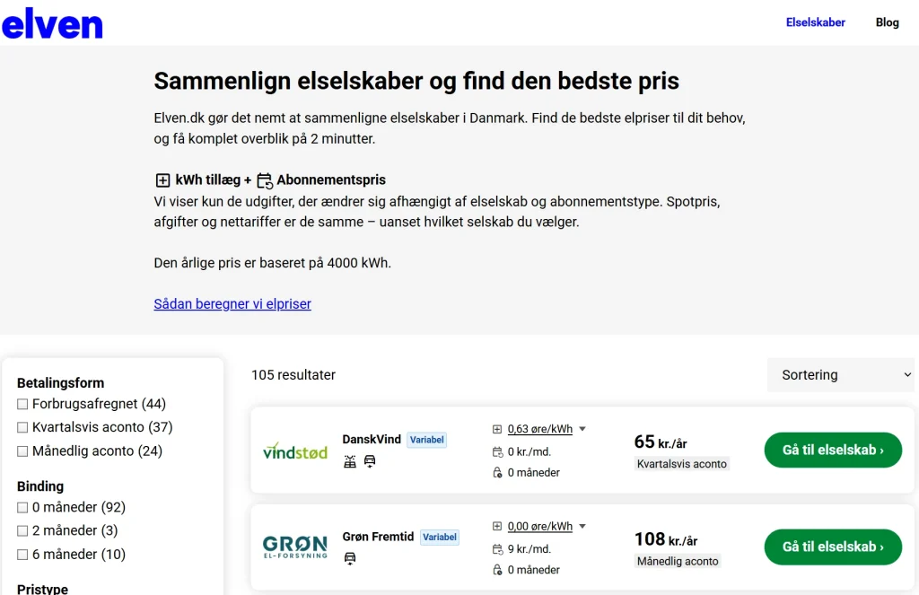Image resolution: width=919 pixels, height=595 pixels.
Task: Open the Elselskaber navigation item
Action: [x=815, y=22]
